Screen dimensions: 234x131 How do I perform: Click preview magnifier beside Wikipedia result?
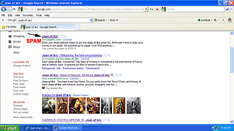[x=109, y=56]
